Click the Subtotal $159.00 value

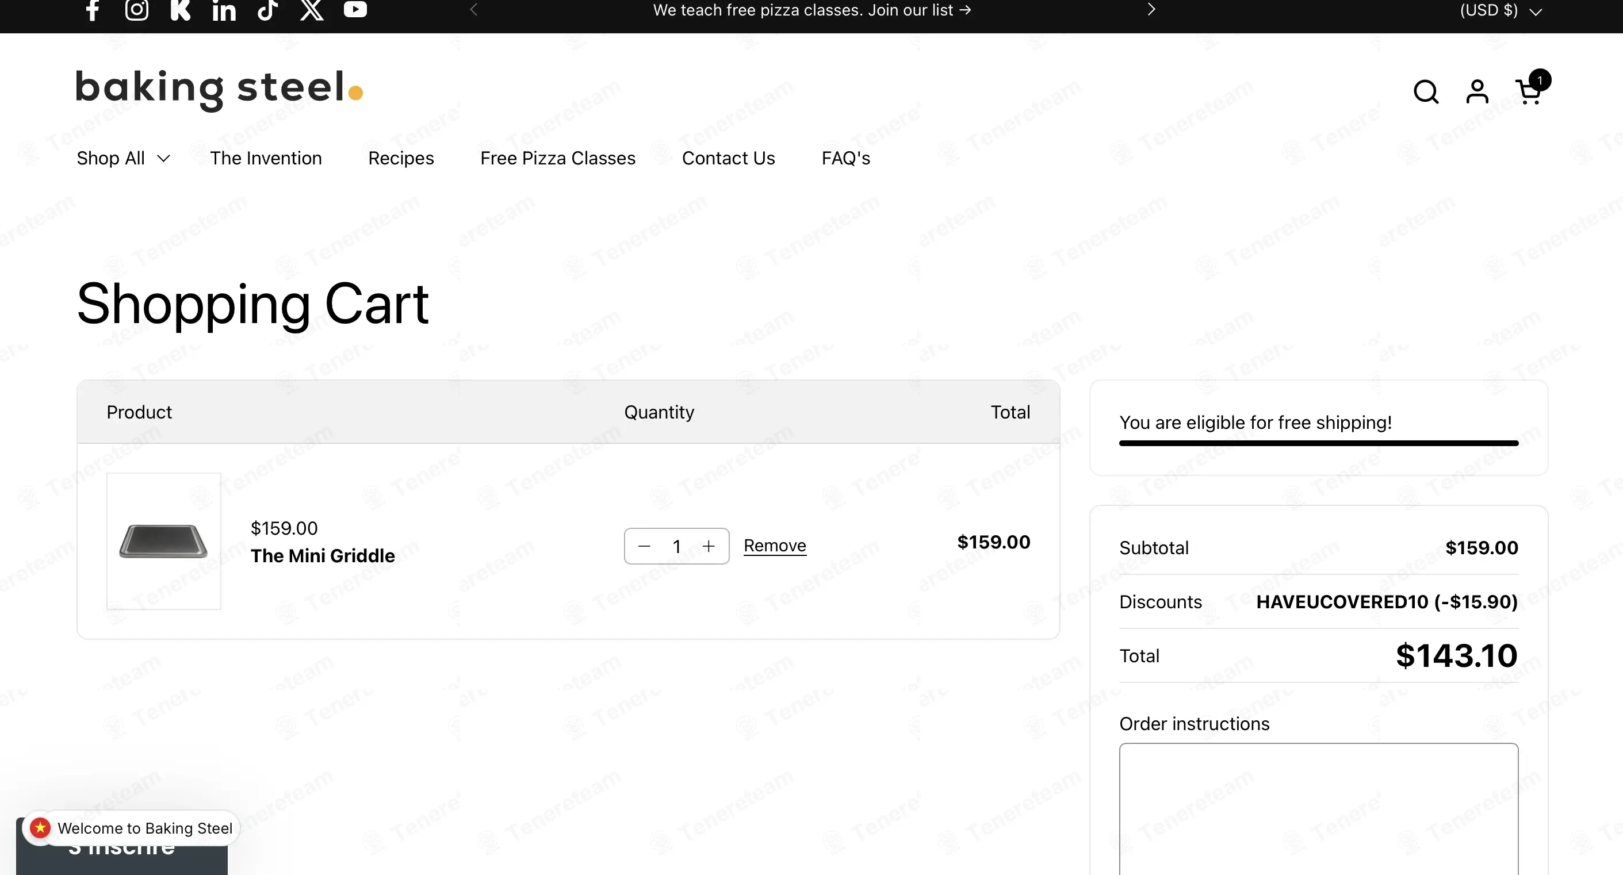coord(1482,547)
